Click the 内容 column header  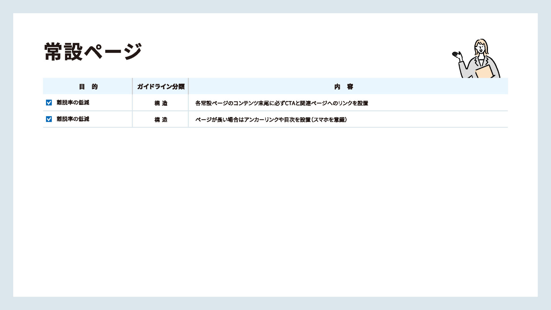(344, 87)
